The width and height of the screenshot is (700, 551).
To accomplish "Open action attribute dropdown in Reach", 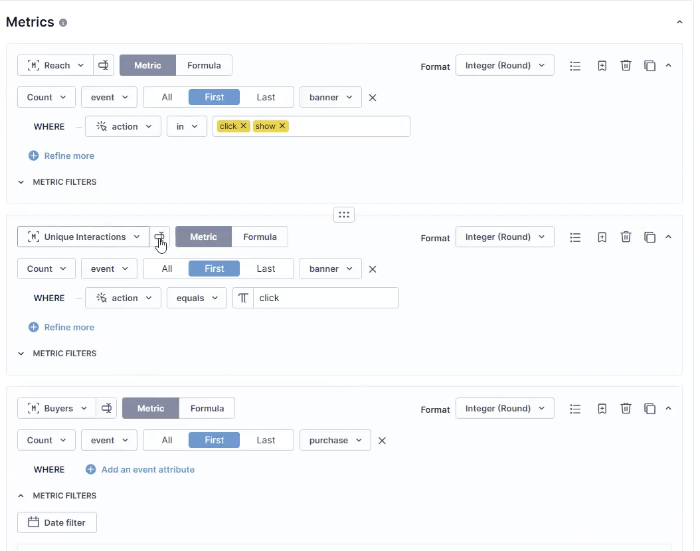I will (x=124, y=126).
